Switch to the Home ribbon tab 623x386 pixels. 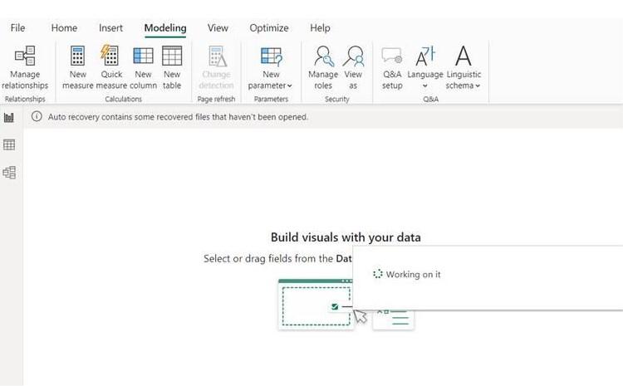(x=64, y=27)
